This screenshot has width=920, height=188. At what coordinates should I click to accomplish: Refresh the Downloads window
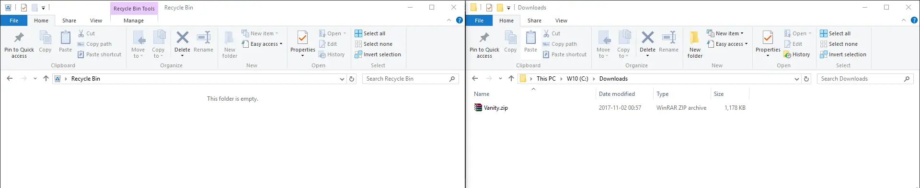[806, 79]
